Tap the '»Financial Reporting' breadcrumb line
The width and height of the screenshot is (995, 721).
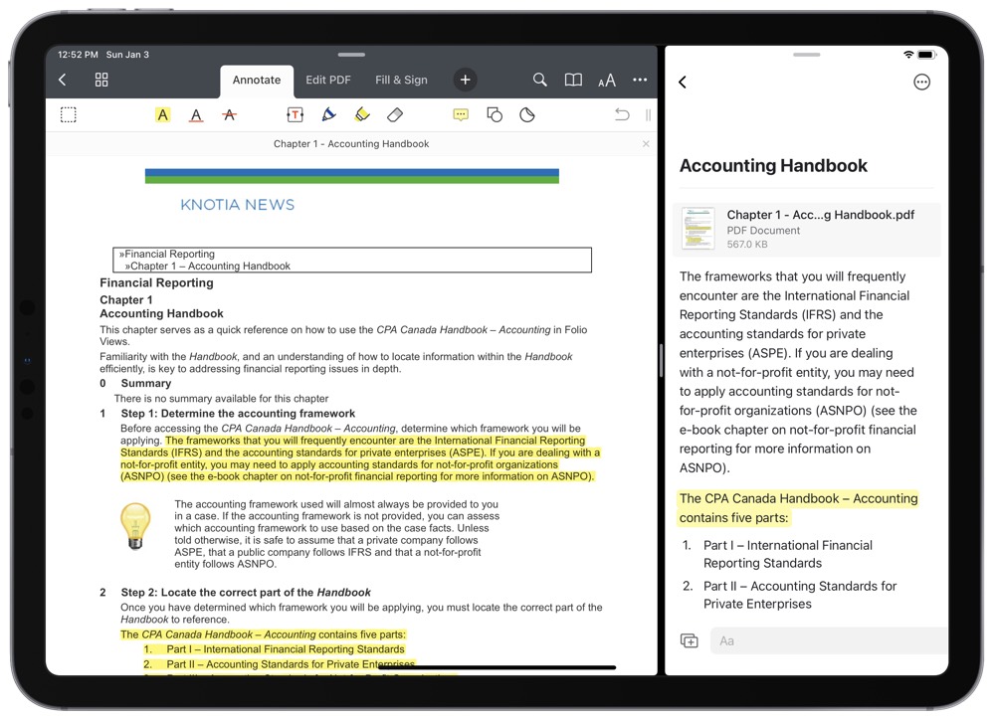click(167, 255)
